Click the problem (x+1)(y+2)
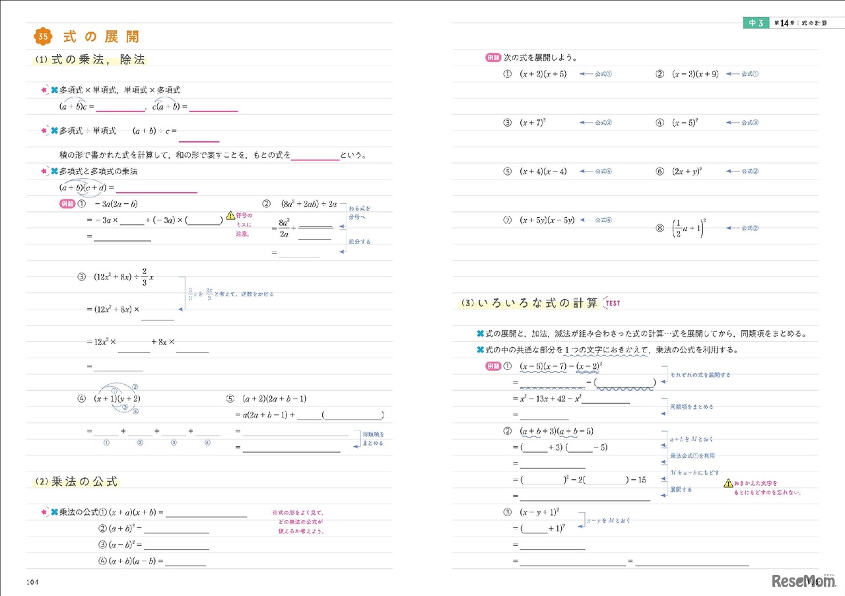 [117, 399]
